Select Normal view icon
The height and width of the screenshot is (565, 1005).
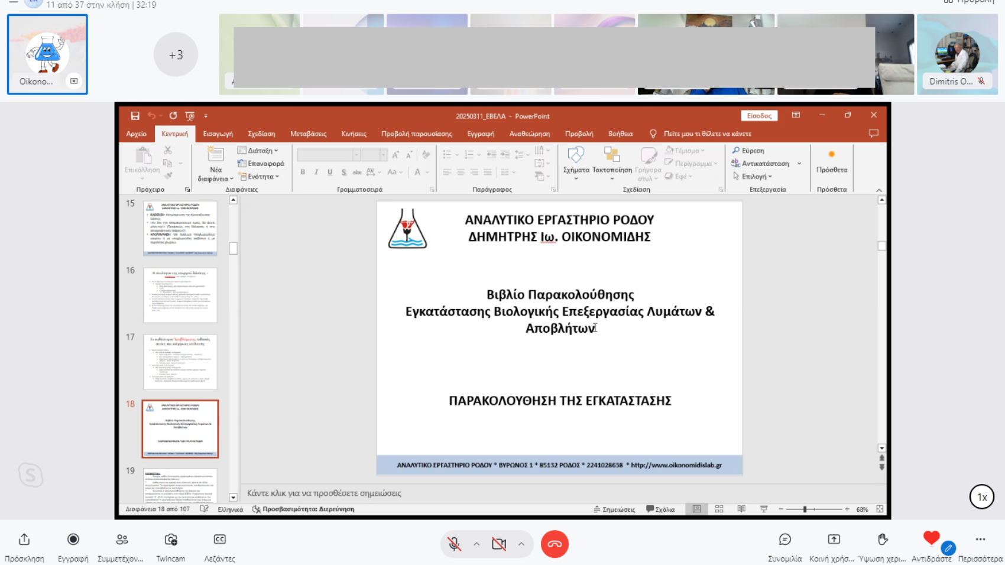[697, 509]
